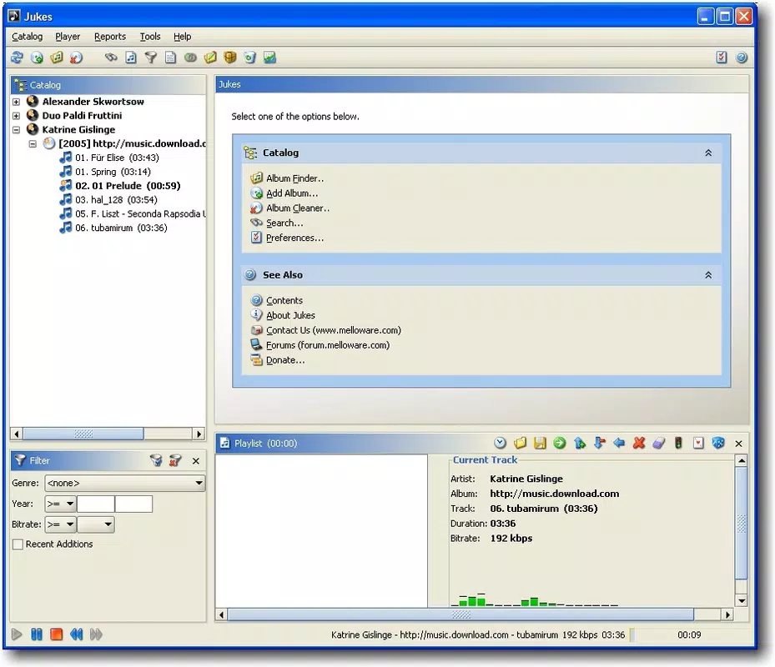The image size is (775, 667).
Task: Click the track position progress bar in status bar
Action: pyautogui.click(x=650, y=634)
